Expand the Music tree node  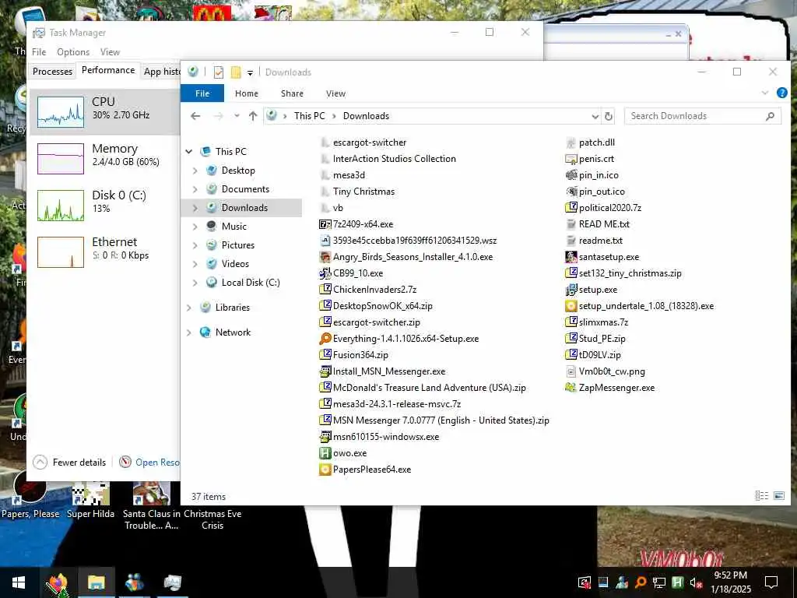[195, 227]
